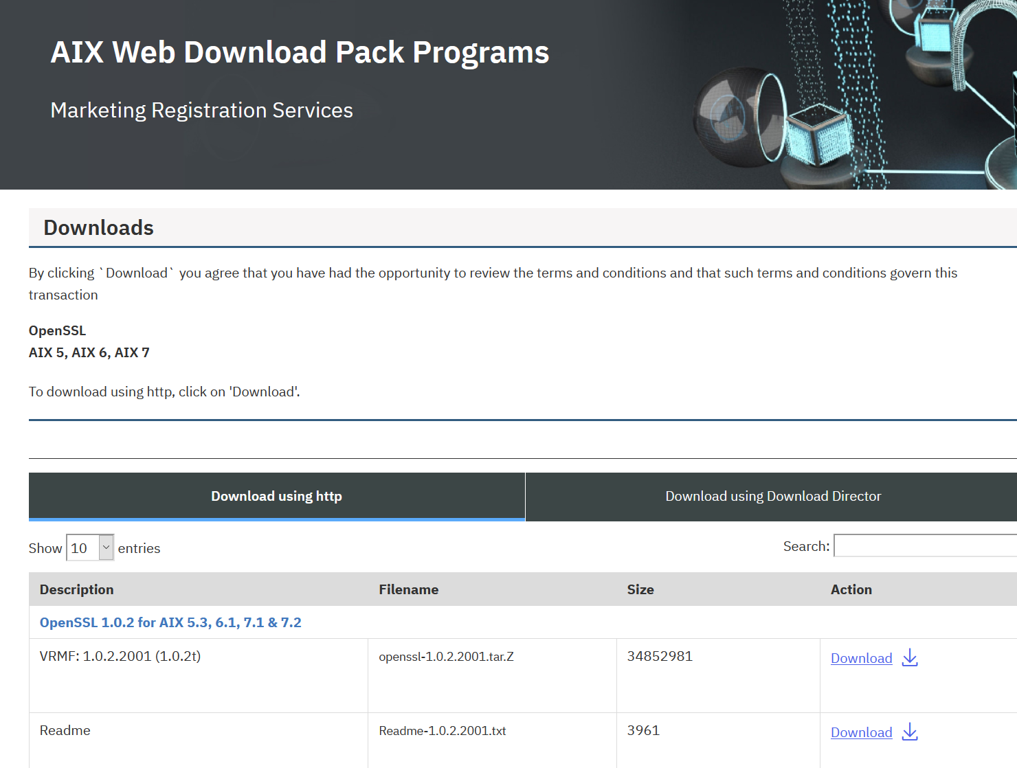Screen dimensions: 1017x768
Task: Click download arrow icon for Readme-1.0.2.2001.txt
Action: (x=910, y=732)
